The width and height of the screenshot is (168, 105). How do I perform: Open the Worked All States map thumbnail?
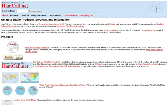tap(30, 78)
